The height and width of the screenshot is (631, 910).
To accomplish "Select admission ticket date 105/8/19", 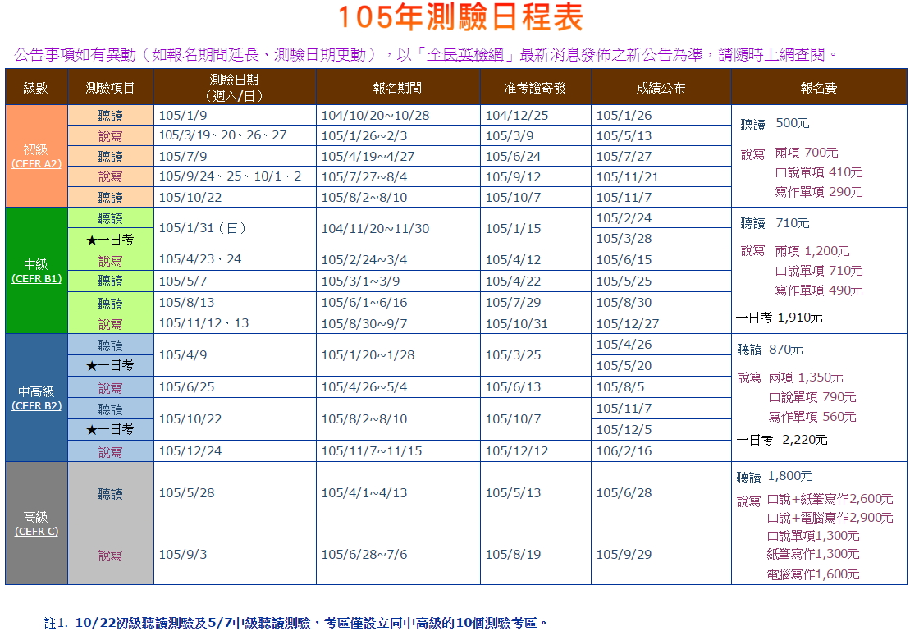I will tap(513, 555).
